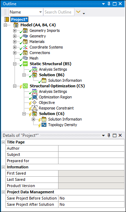The height and width of the screenshot is (212, 126).
Task: Select the Optimization Region label
Action: pyautogui.click(x=55, y=97)
